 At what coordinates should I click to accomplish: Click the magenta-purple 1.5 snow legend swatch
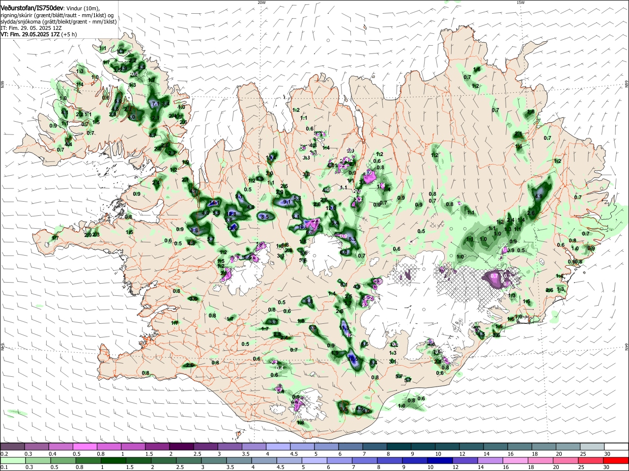(x=157, y=447)
